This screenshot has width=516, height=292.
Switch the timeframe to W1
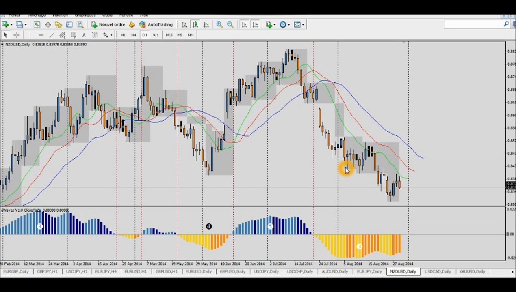coord(156,35)
